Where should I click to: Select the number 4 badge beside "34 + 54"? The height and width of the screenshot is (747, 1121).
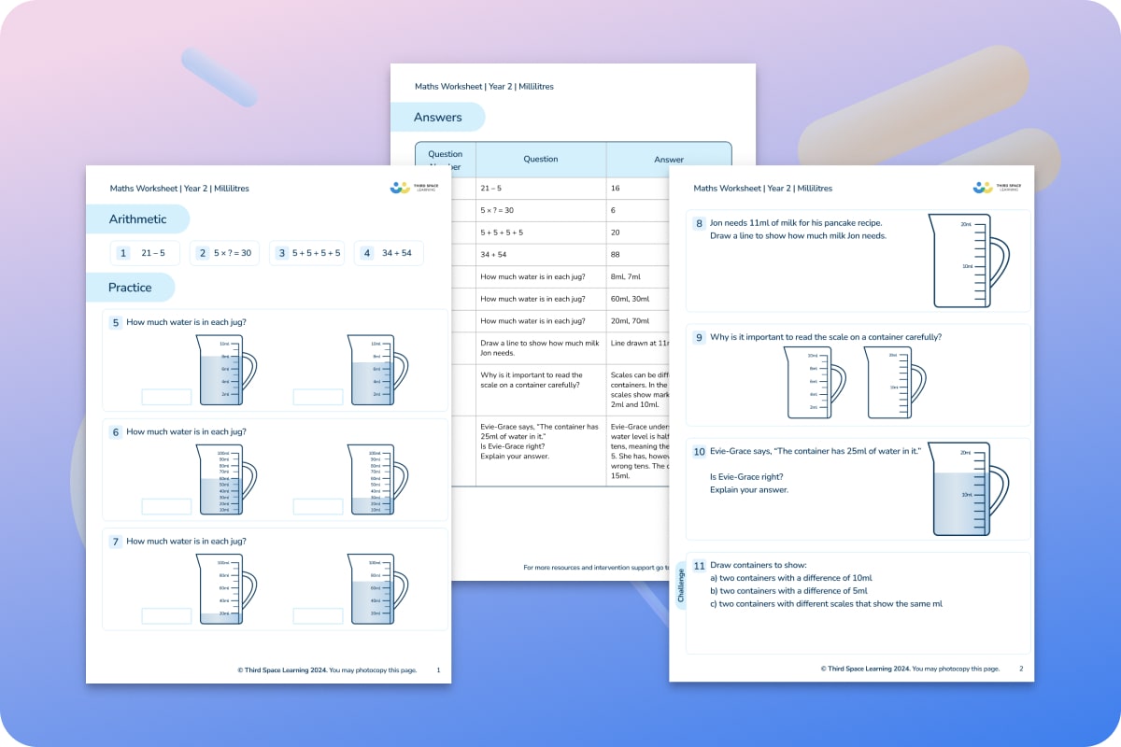click(365, 252)
